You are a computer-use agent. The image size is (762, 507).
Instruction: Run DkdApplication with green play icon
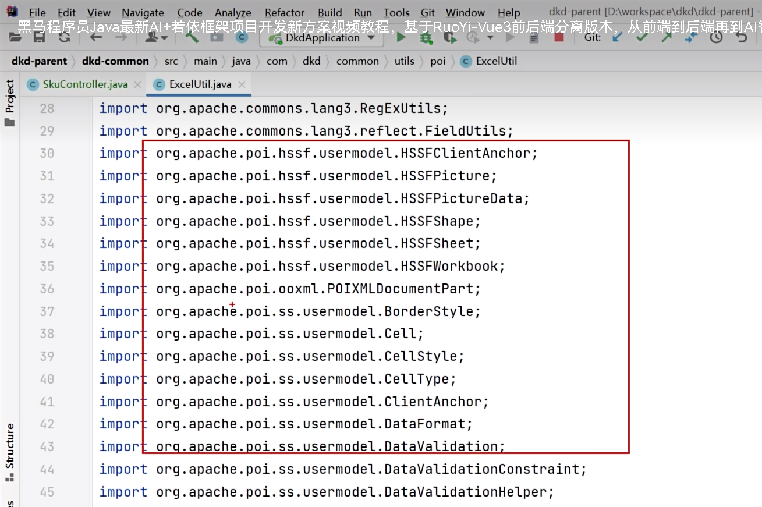[401, 38]
